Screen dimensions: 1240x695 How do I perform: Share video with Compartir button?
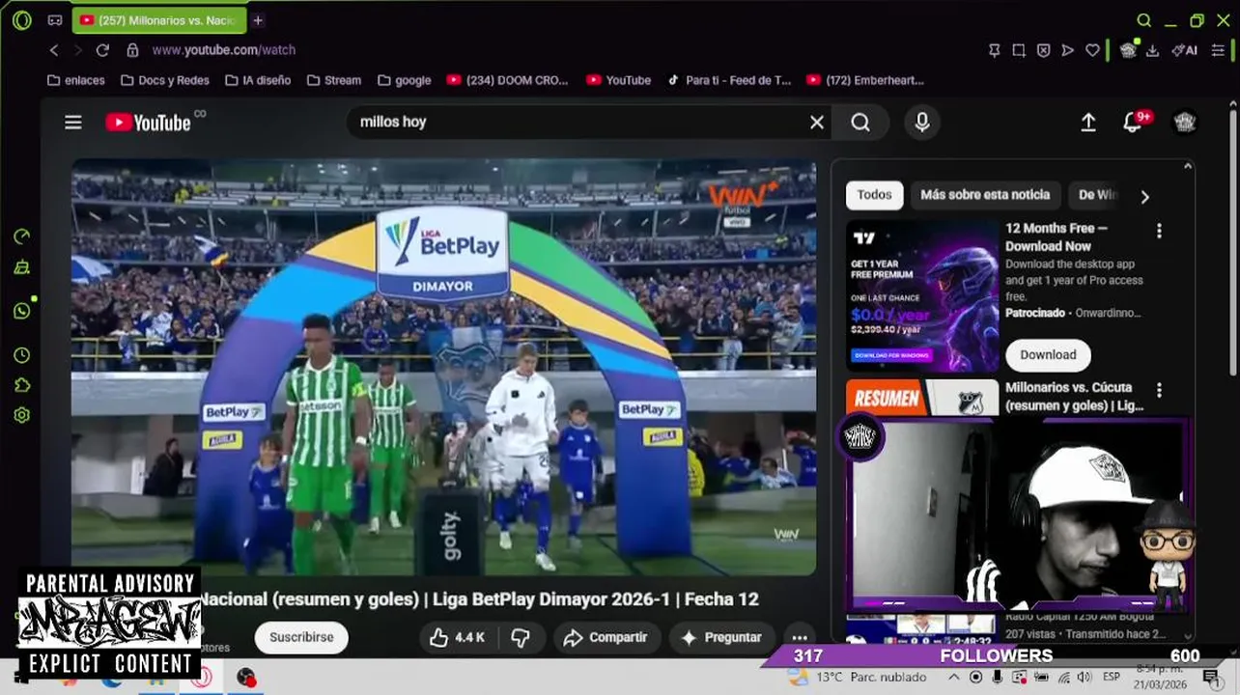pyautogui.click(x=606, y=637)
